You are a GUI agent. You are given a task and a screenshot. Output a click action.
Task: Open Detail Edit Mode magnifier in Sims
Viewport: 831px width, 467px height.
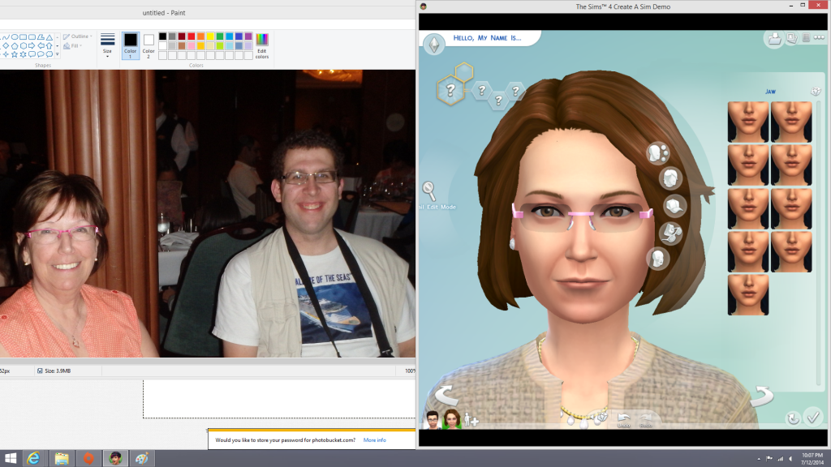pos(428,190)
